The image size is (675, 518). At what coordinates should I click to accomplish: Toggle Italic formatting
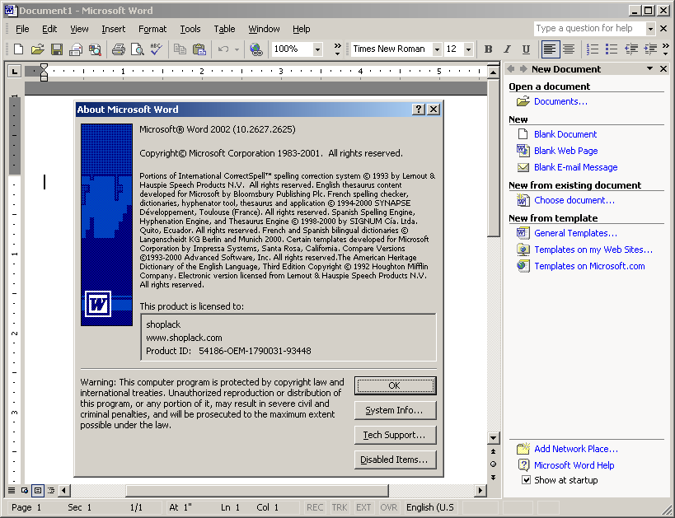tap(507, 49)
